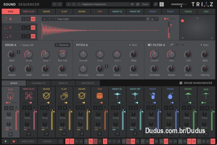Start playback with the green play button
Viewport: 217px width, 145px height.
pyautogui.click(x=6, y=141)
